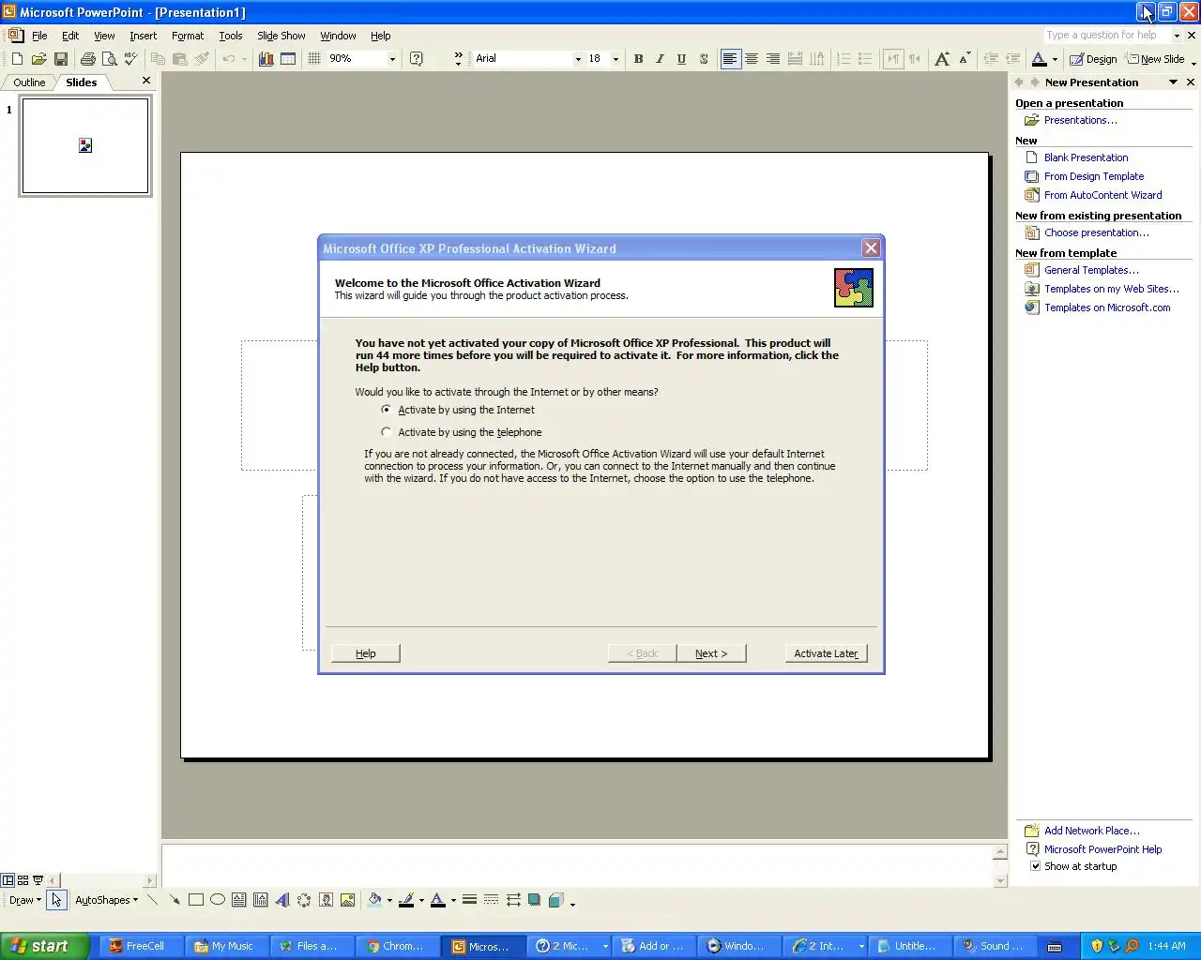Screen dimensions: 1201x960
Task: Click Next in the Activation Wizard
Action: coord(711,653)
